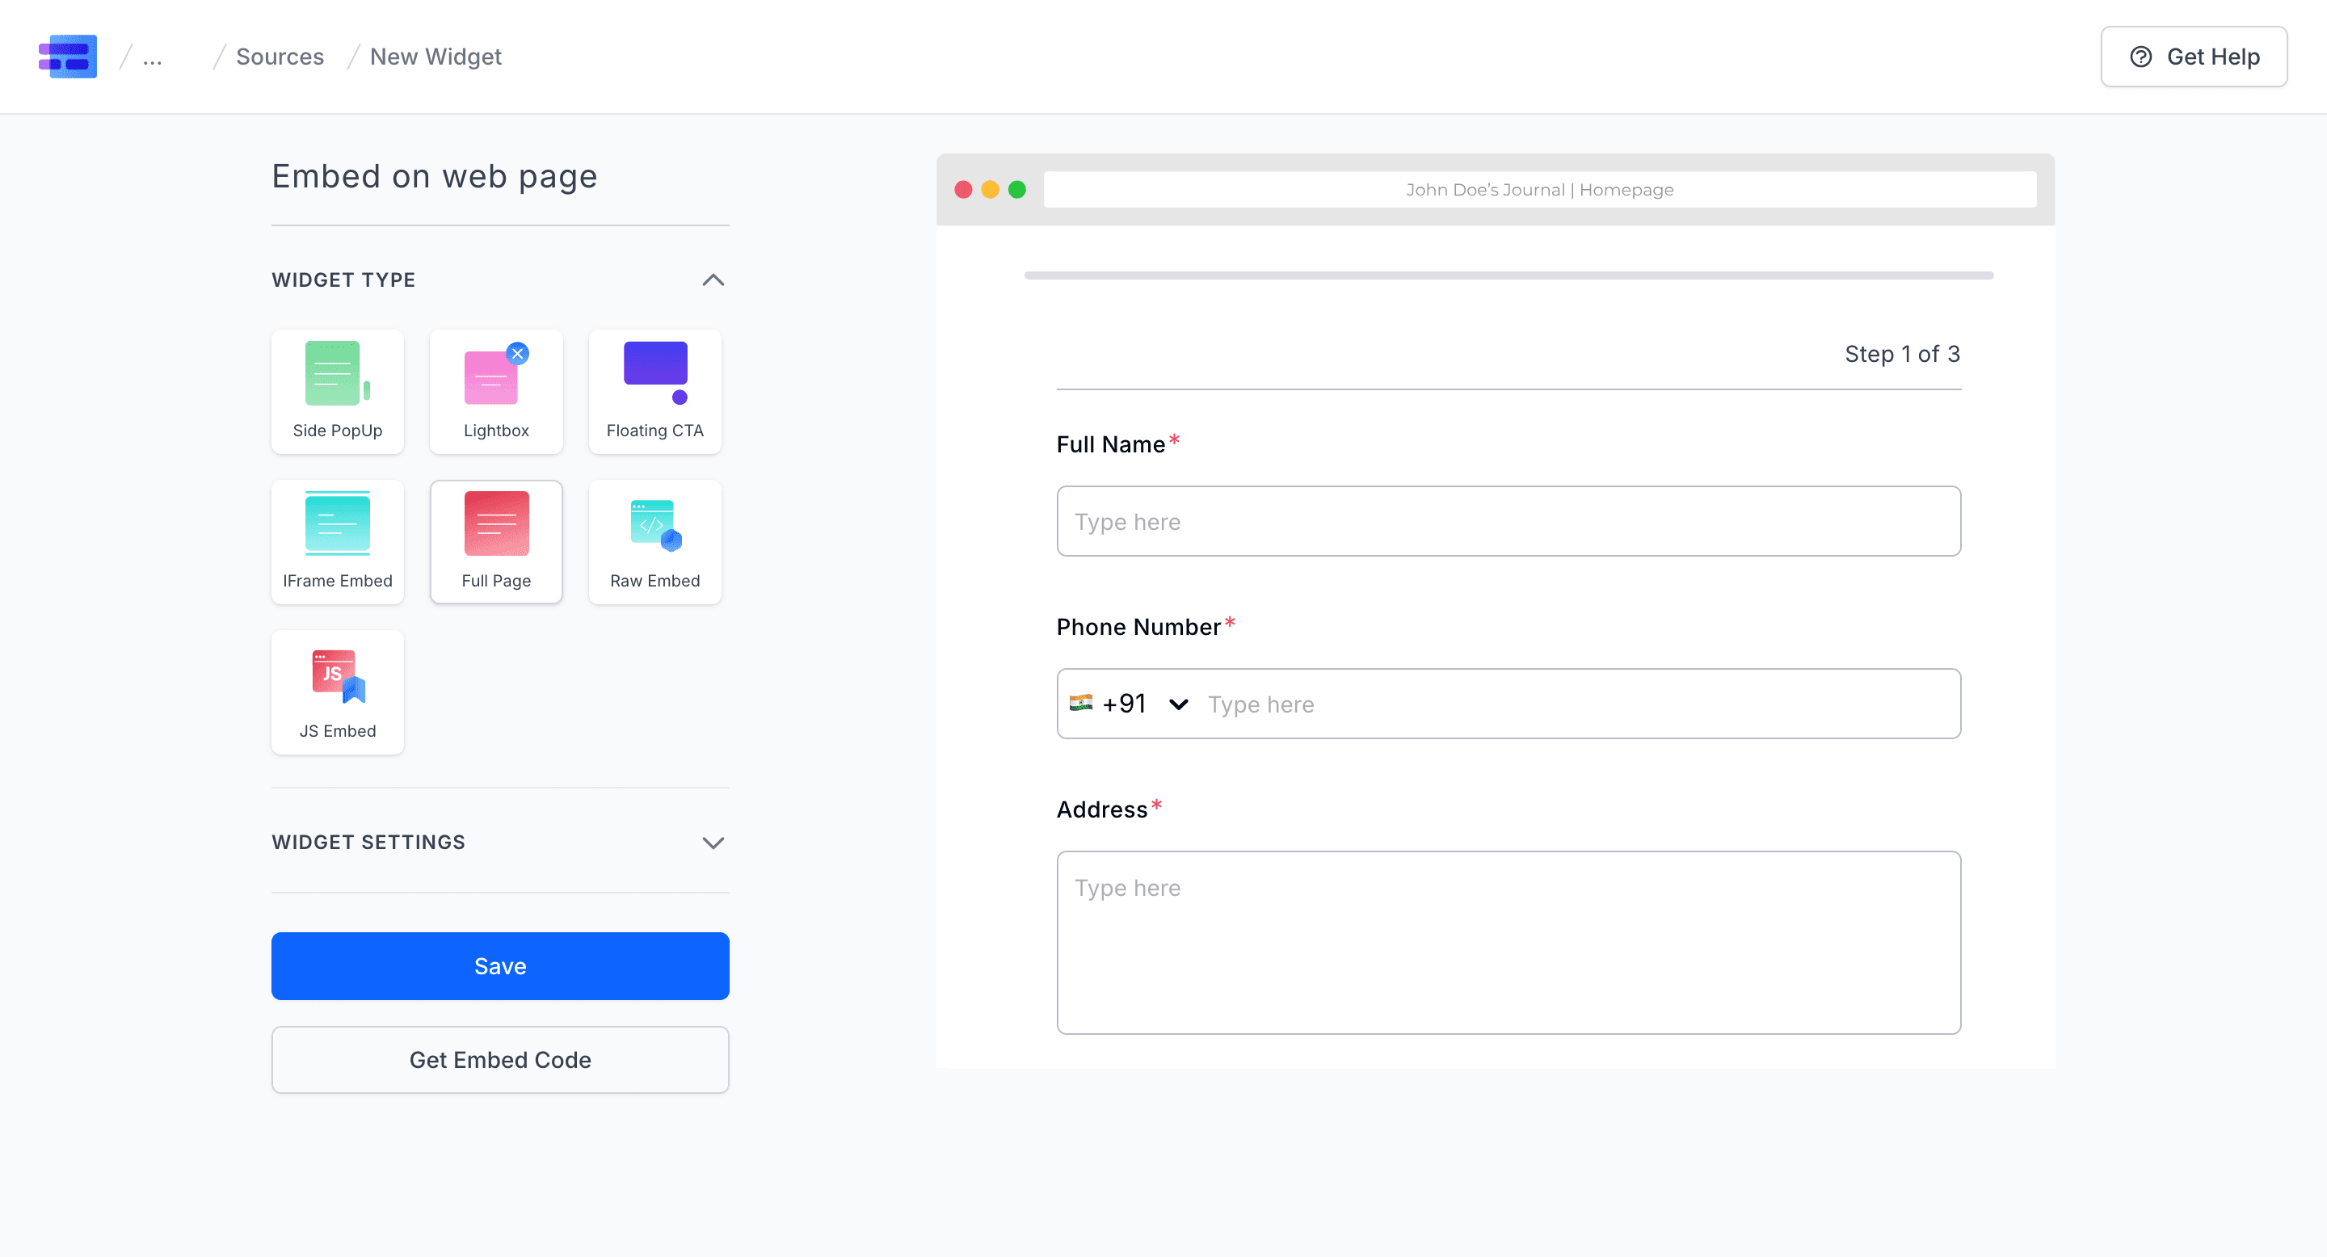This screenshot has width=2327, height=1257.
Task: Select the Side PopUp widget type
Action: point(338,392)
